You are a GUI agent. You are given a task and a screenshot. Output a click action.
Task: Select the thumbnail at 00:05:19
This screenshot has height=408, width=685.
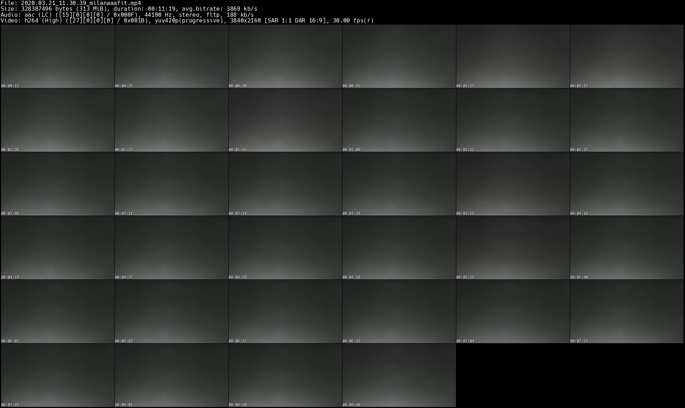pyautogui.click(x=513, y=248)
